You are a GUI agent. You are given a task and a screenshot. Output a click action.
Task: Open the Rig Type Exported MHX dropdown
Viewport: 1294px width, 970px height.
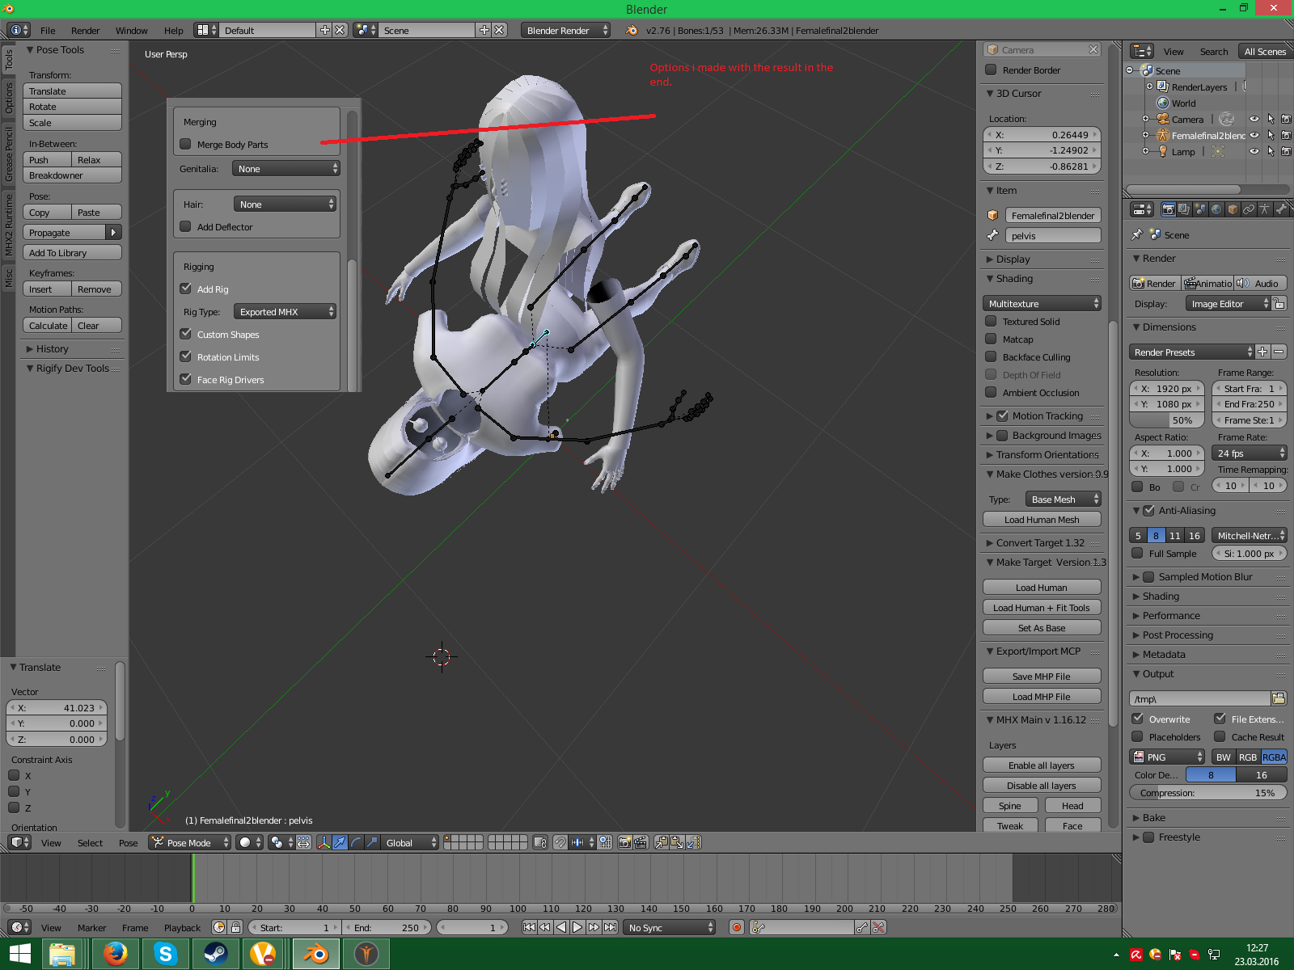tap(285, 311)
